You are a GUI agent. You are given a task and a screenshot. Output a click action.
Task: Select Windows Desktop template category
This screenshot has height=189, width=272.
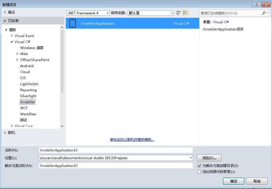32,48
